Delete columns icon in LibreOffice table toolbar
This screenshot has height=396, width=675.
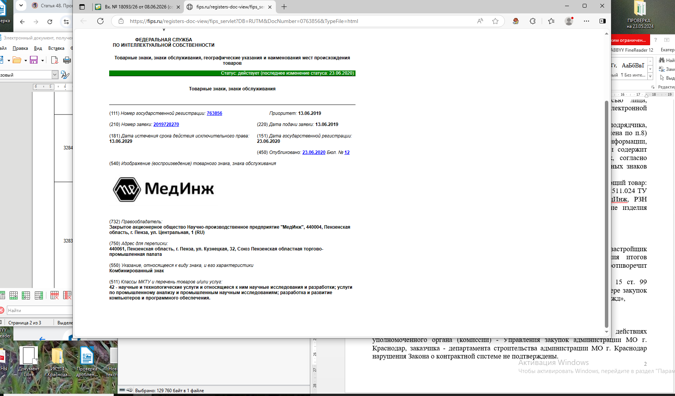click(67, 295)
